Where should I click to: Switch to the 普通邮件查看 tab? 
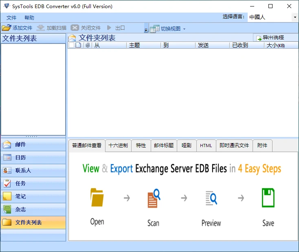pos(87,146)
